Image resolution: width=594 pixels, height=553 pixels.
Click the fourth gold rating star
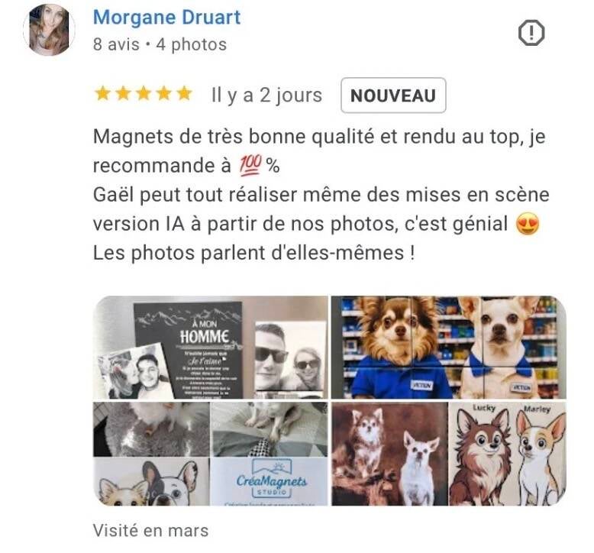click(x=164, y=93)
